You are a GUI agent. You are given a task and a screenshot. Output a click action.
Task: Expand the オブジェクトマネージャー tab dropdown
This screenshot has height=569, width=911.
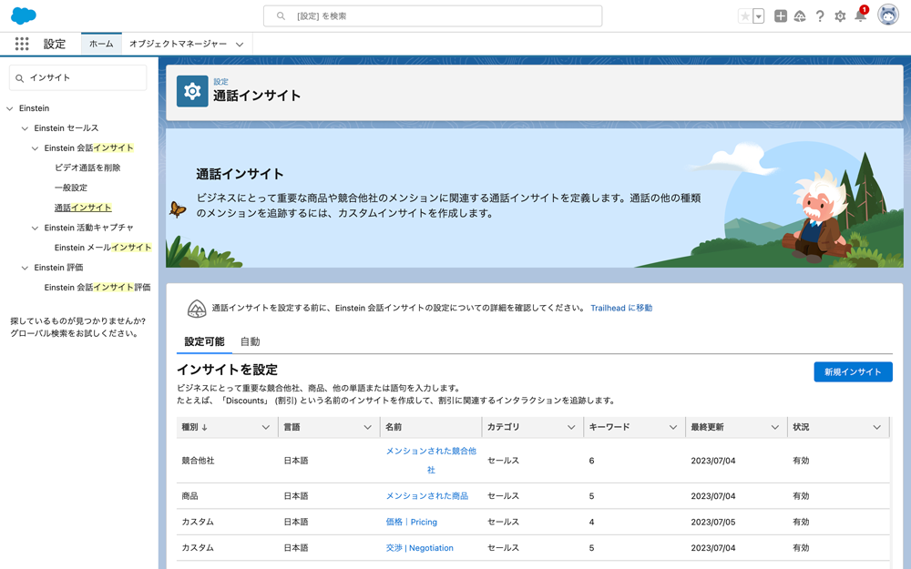tap(240, 45)
